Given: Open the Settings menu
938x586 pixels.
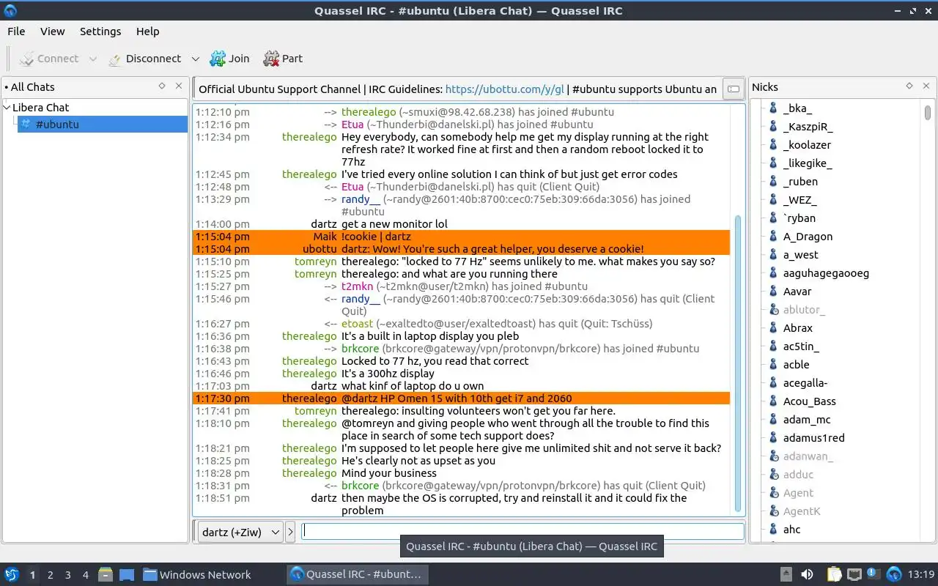Looking at the screenshot, I should click(100, 31).
